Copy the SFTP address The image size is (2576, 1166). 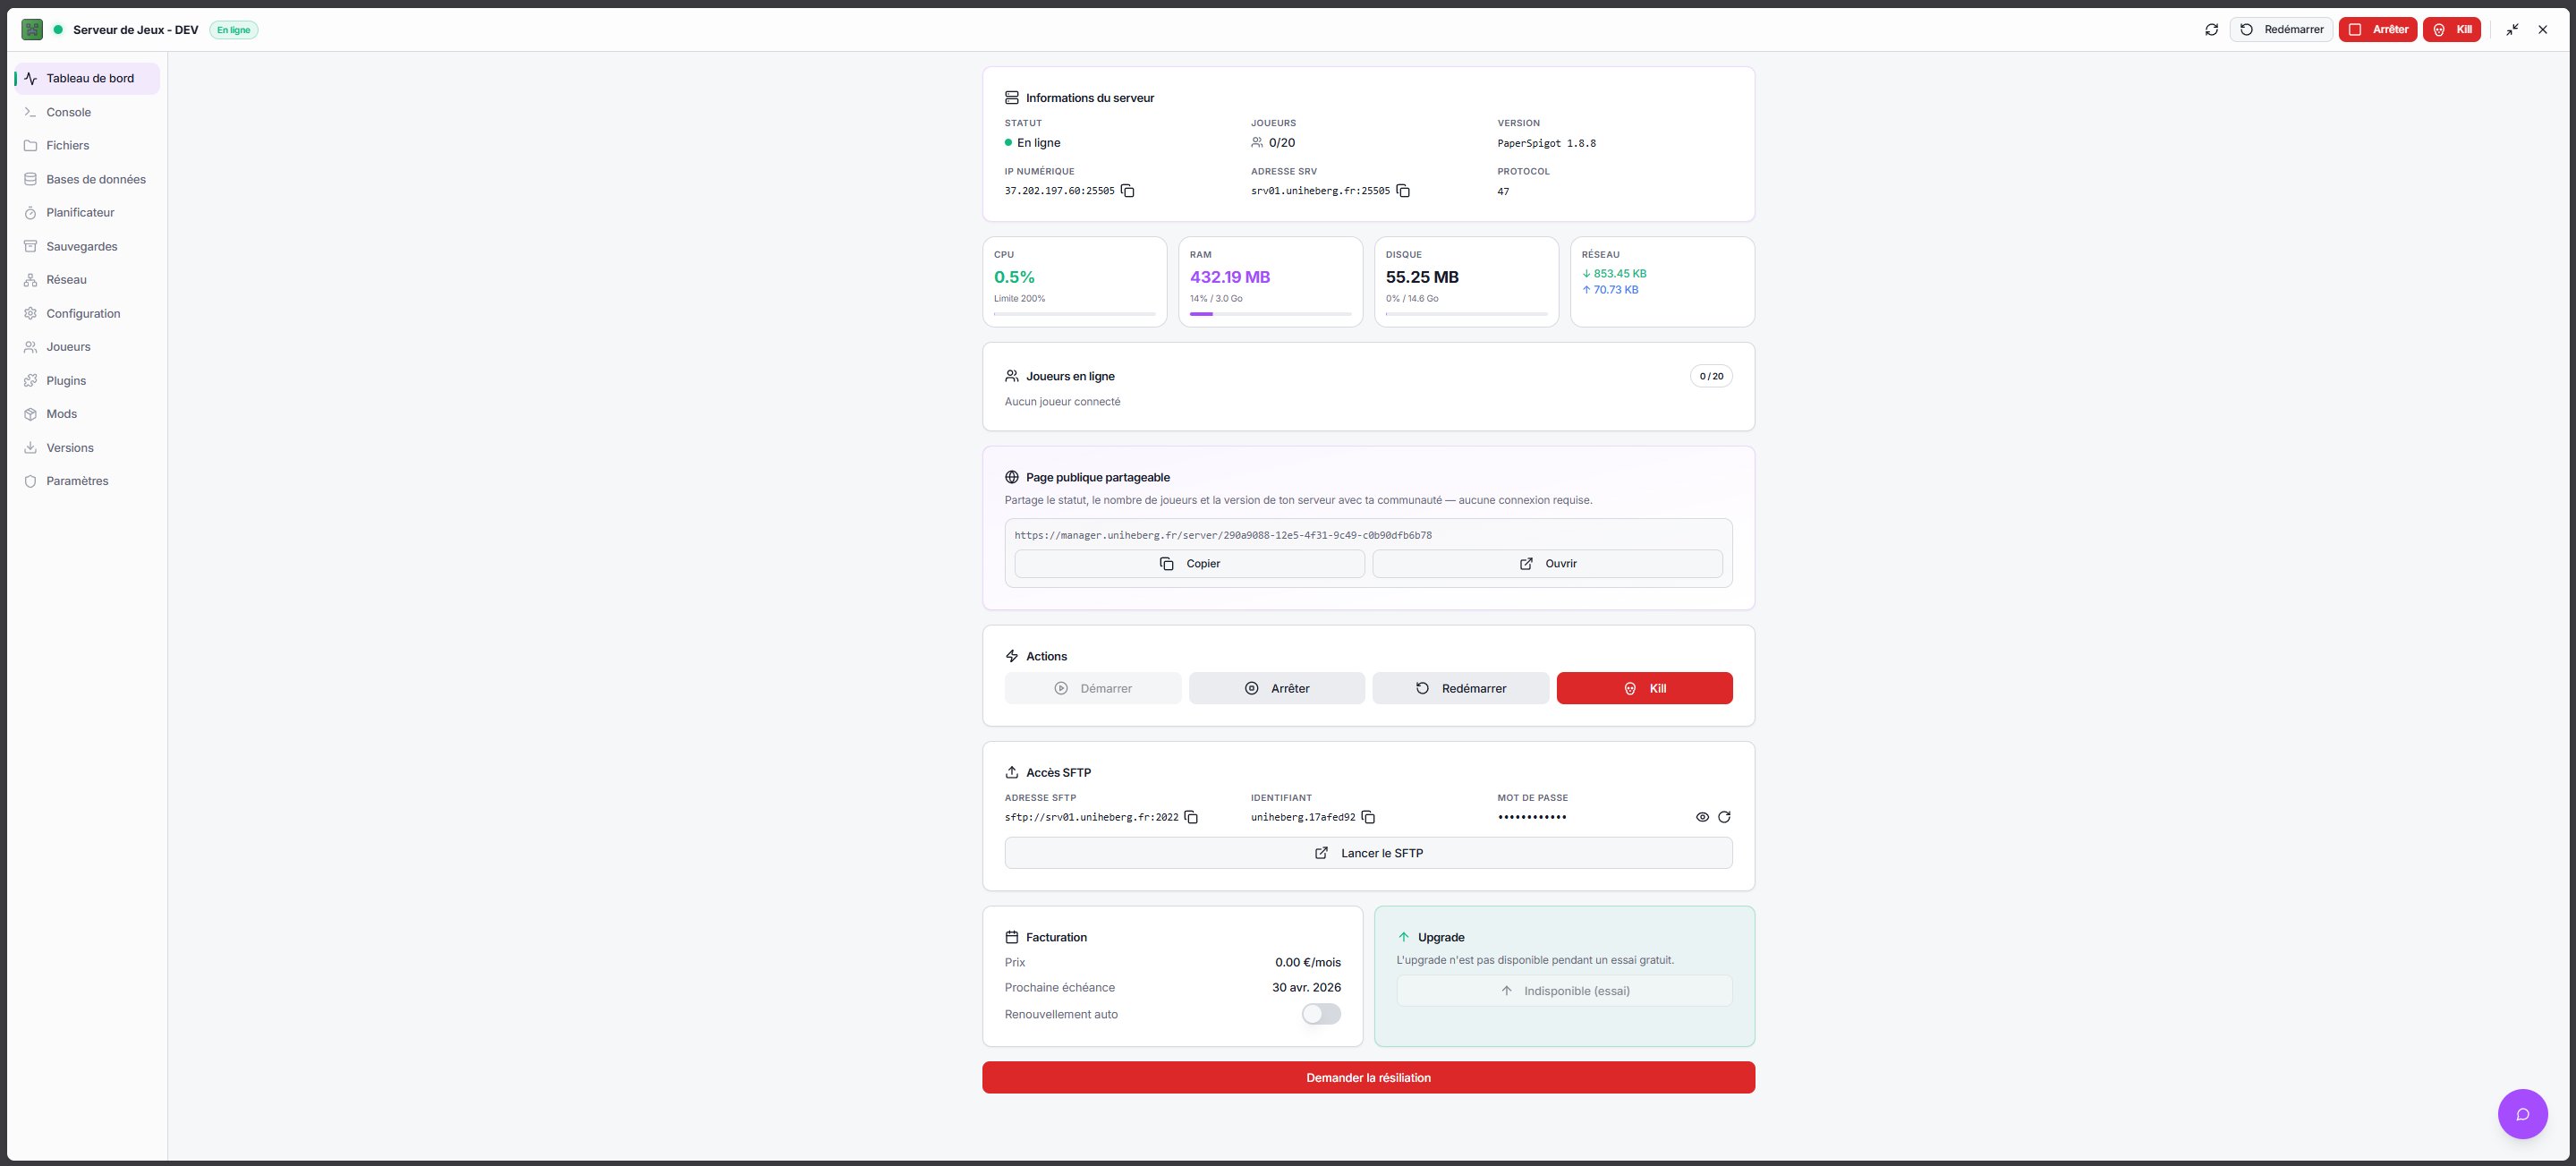tap(1191, 817)
